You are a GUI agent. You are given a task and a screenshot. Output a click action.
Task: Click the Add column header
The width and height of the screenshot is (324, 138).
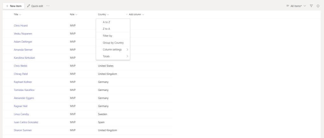click(x=135, y=15)
